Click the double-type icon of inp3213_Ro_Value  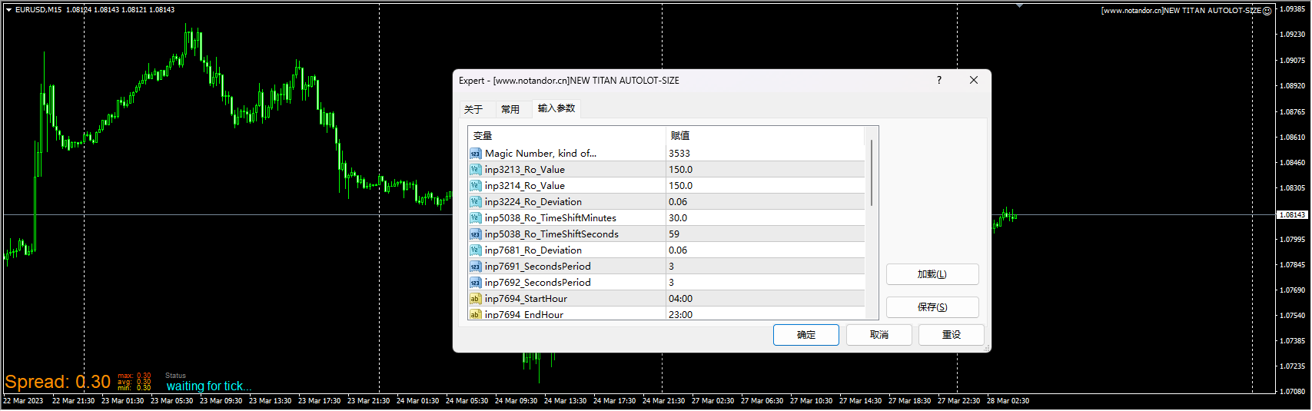[x=475, y=170]
